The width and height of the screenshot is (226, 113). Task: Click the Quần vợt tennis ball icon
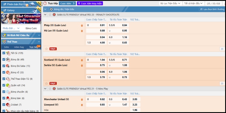8,85
